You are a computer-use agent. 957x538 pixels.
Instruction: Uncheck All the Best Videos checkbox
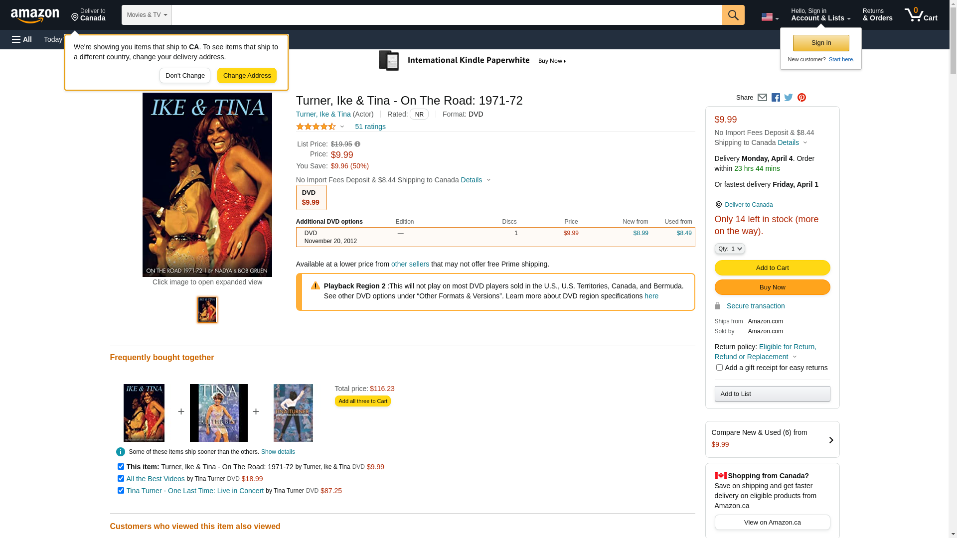point(121,479)
